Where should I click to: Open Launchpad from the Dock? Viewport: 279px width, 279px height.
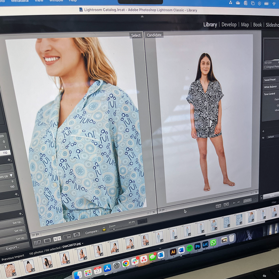click(88, 273)
